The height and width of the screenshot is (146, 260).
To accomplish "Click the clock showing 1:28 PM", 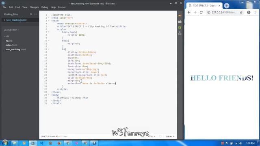I will (x=250, y=143).
